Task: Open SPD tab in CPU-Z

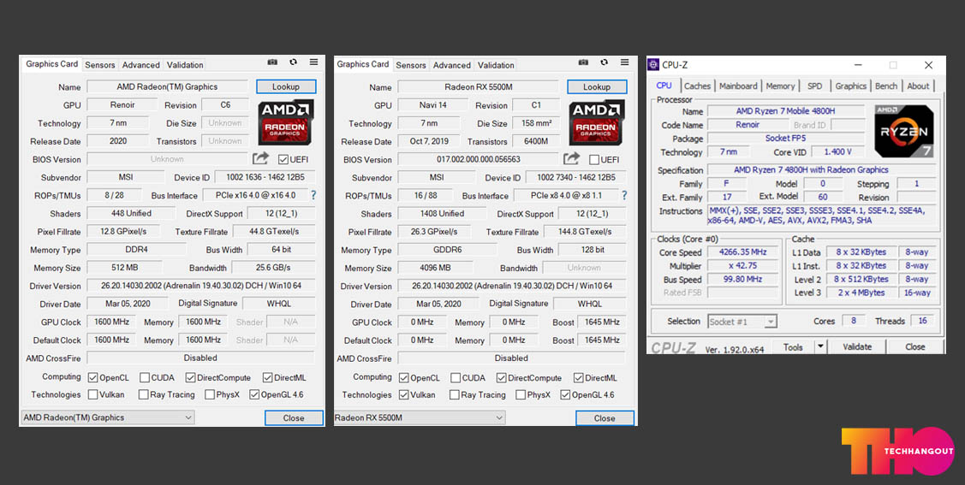Action: pyautogui.click(x=815, y=86)
